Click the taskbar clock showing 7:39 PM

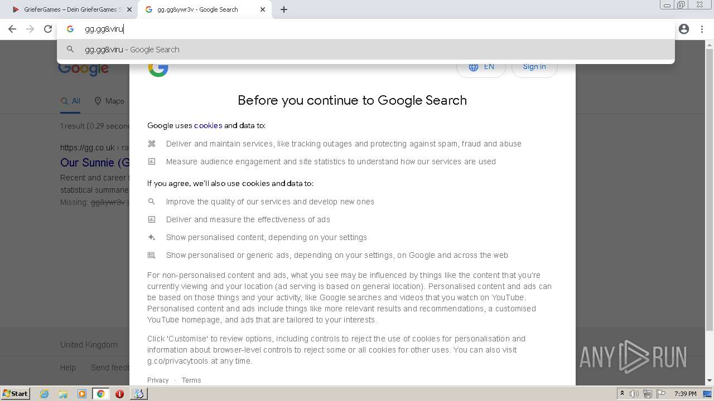click(685, 394)
